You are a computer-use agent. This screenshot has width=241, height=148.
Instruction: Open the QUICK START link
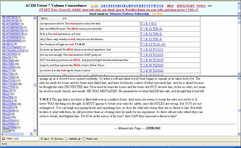(x=185, y=6)
